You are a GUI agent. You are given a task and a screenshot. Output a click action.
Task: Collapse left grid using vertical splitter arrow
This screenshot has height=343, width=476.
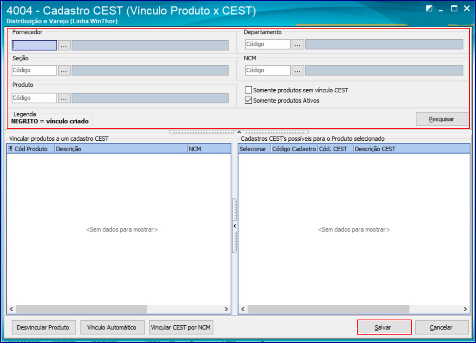(234, 226)
